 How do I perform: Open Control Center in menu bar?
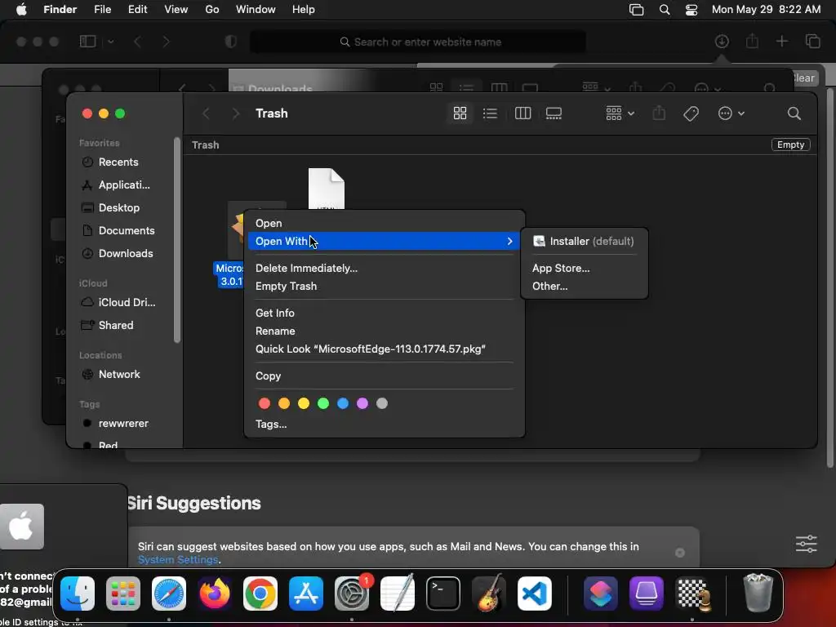691,10
